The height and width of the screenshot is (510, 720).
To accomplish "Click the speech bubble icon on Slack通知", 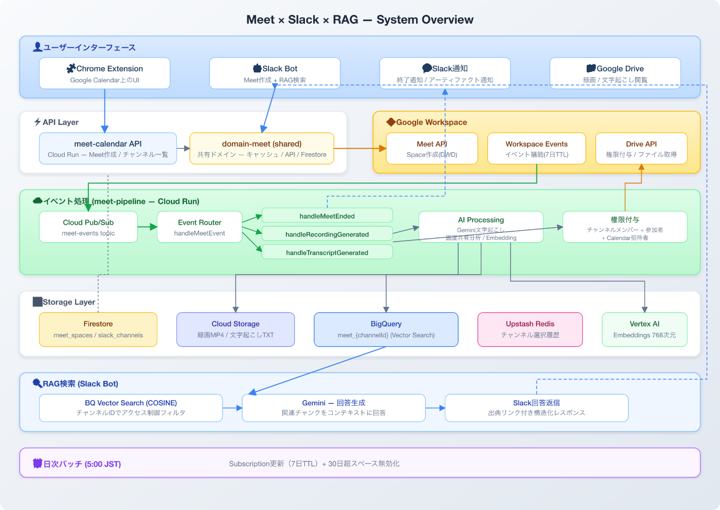I will 427,68.
